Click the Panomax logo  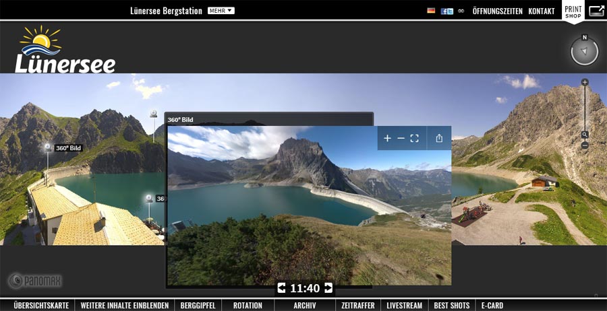35,281
